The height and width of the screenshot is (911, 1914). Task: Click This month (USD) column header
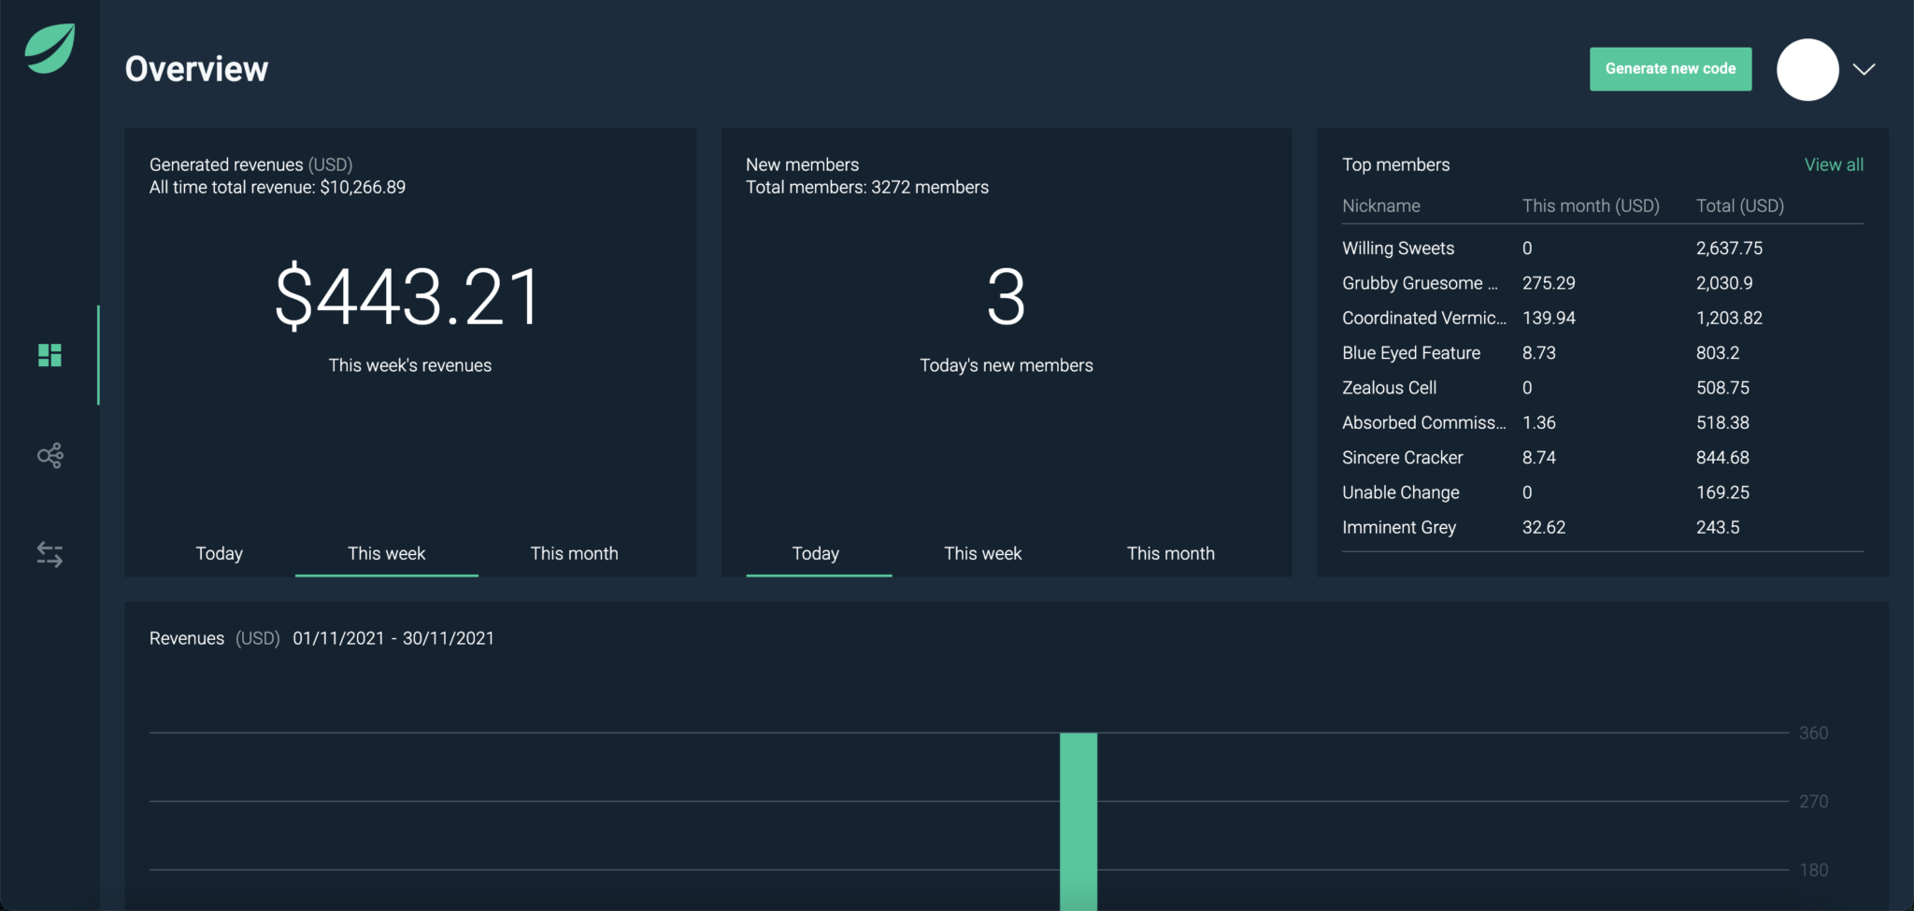pyautogui.click(x=1591, y=206)
